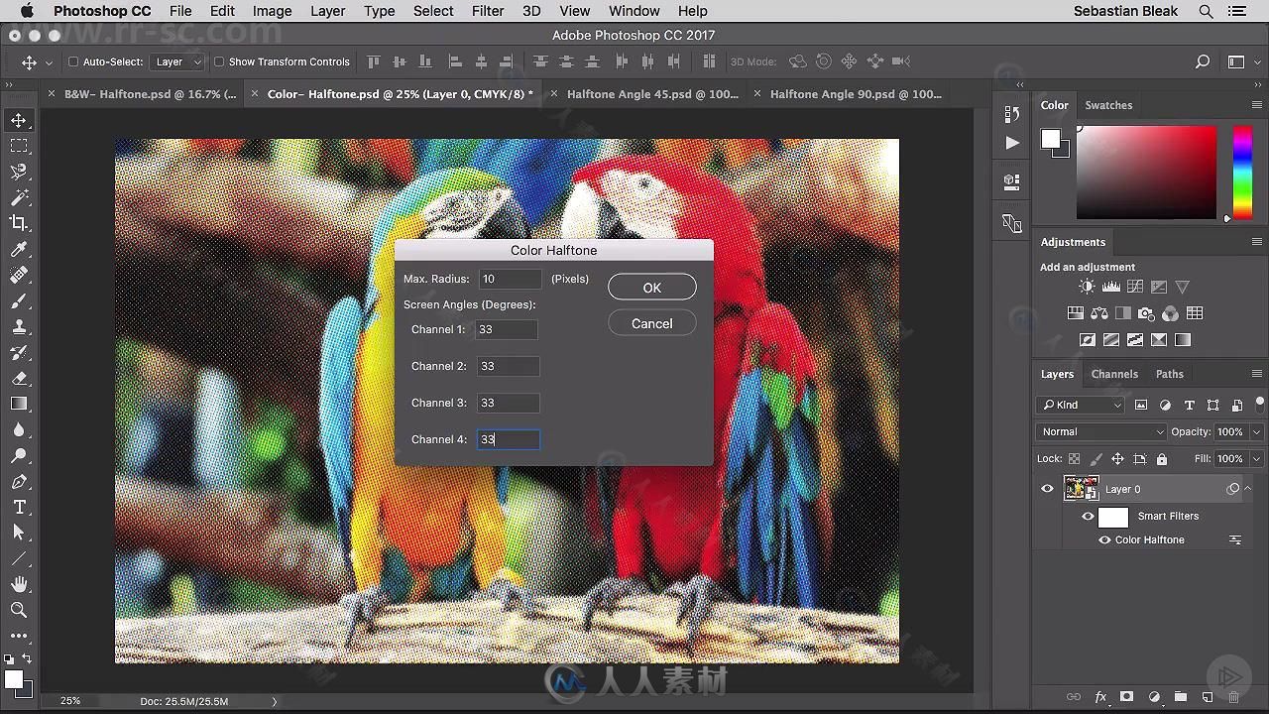Image resolution: width=1269 pixels, height=714 pixels.
Task: Toggle Smart Filters visibility eye
Action: click(x=1088, y=517)
